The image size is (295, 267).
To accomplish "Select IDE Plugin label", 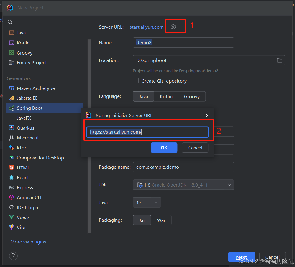I will (x=27, y=208).
